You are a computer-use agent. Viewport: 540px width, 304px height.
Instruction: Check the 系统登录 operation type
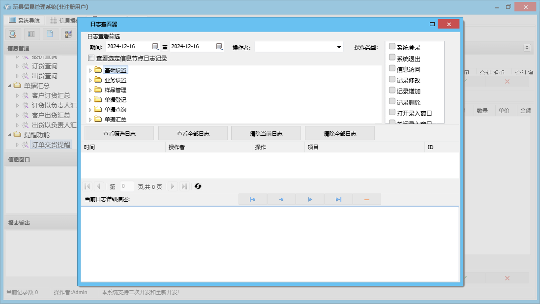[392, 46]
